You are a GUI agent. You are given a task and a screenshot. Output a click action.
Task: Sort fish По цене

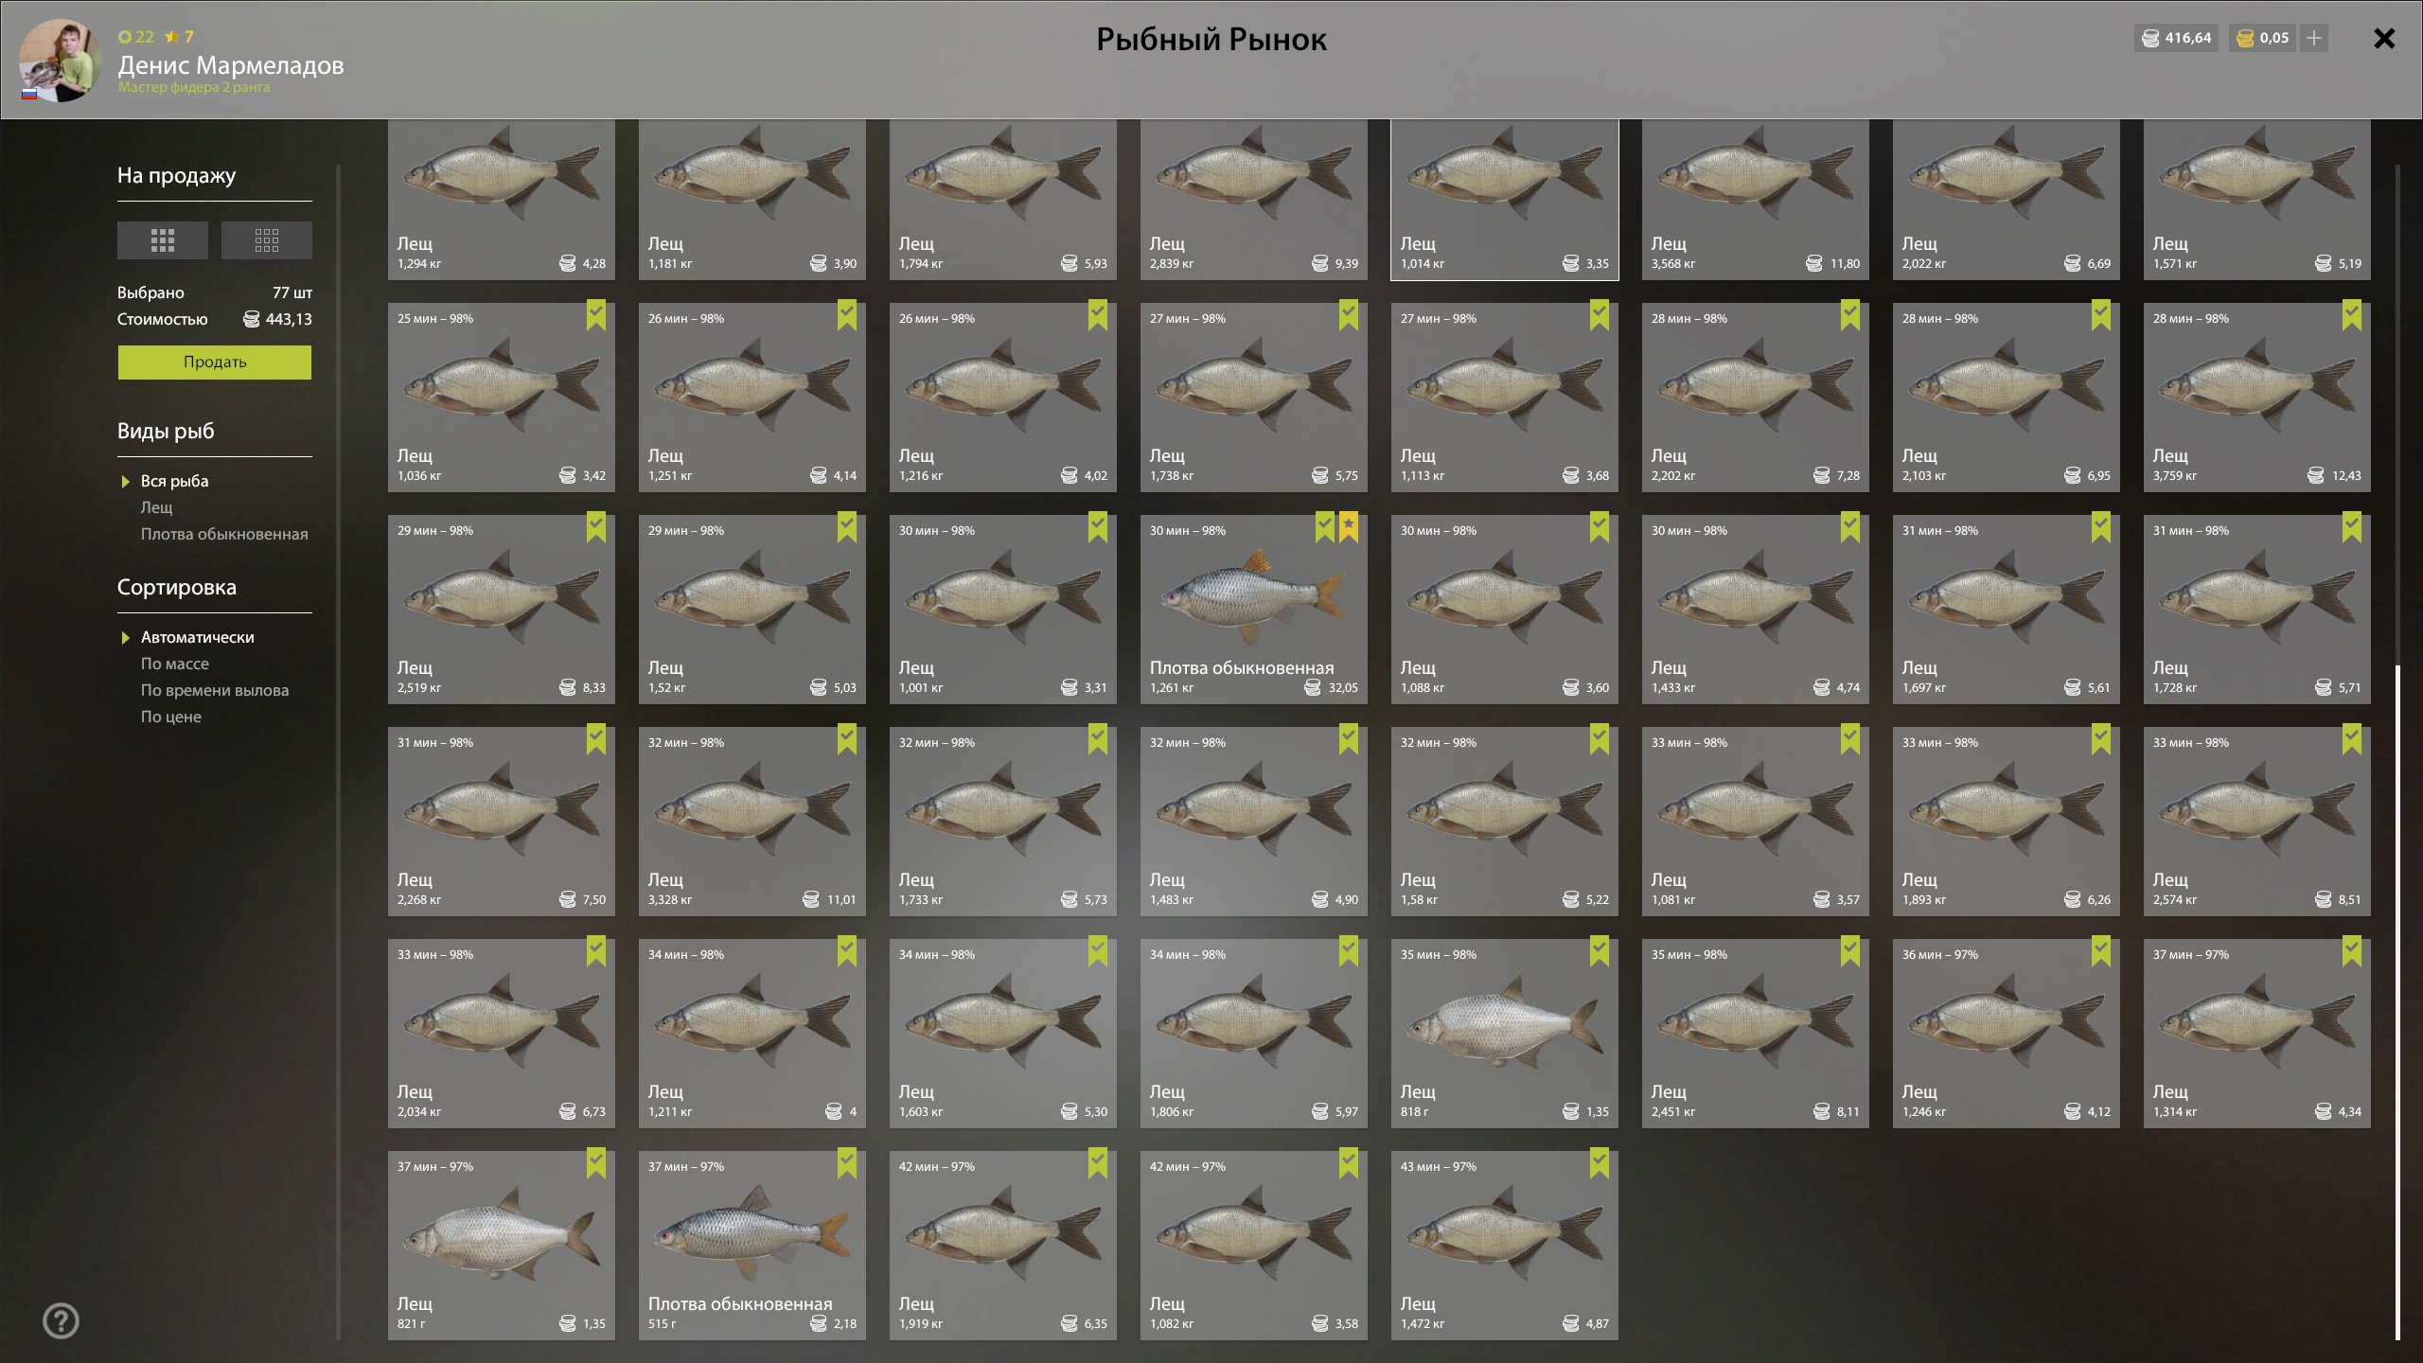click(x=171, y=717)
